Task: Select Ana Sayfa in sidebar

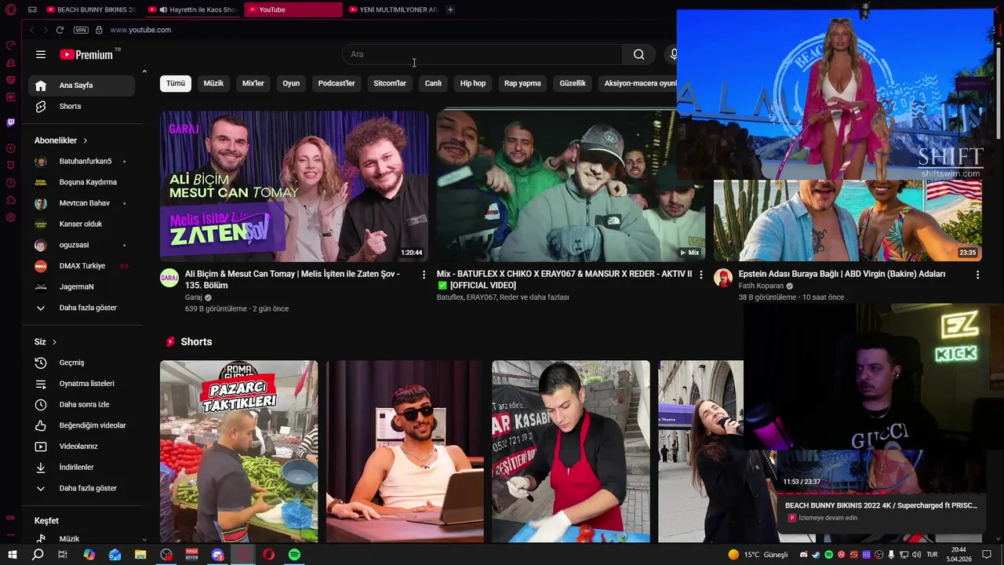Action: (x=82, y=86)
